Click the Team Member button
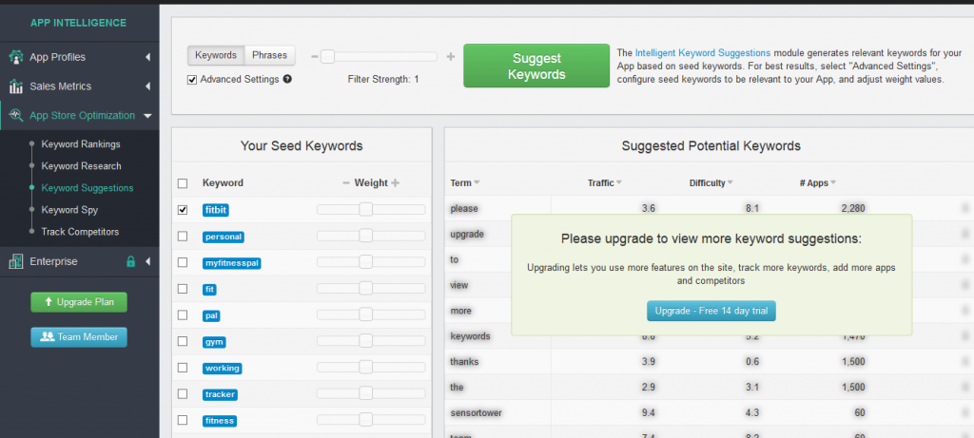Screen dimensions: 974x438 [x=79, y=337]
